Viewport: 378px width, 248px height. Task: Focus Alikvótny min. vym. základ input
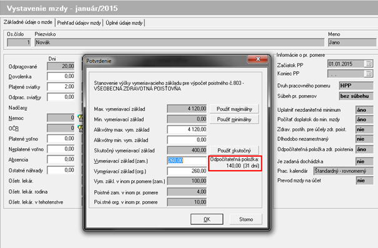187,140
